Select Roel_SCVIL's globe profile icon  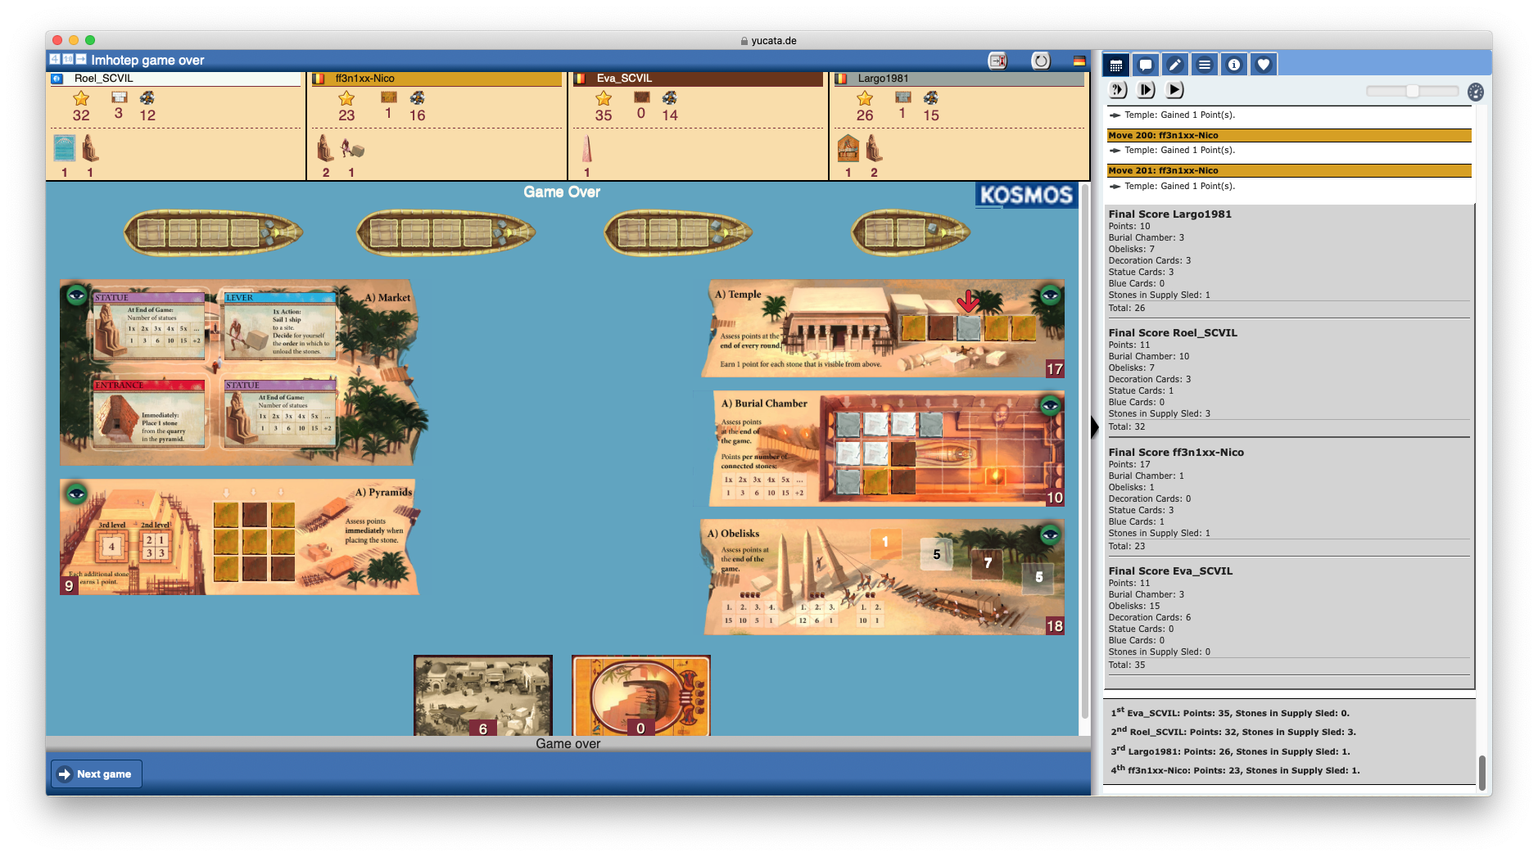point(57,79)
